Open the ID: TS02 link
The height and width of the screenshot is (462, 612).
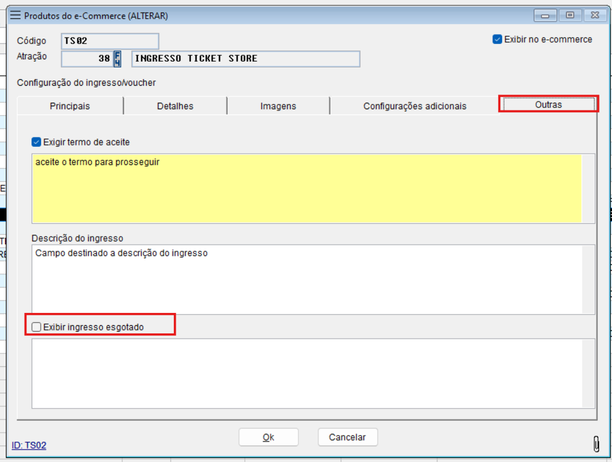29,446
